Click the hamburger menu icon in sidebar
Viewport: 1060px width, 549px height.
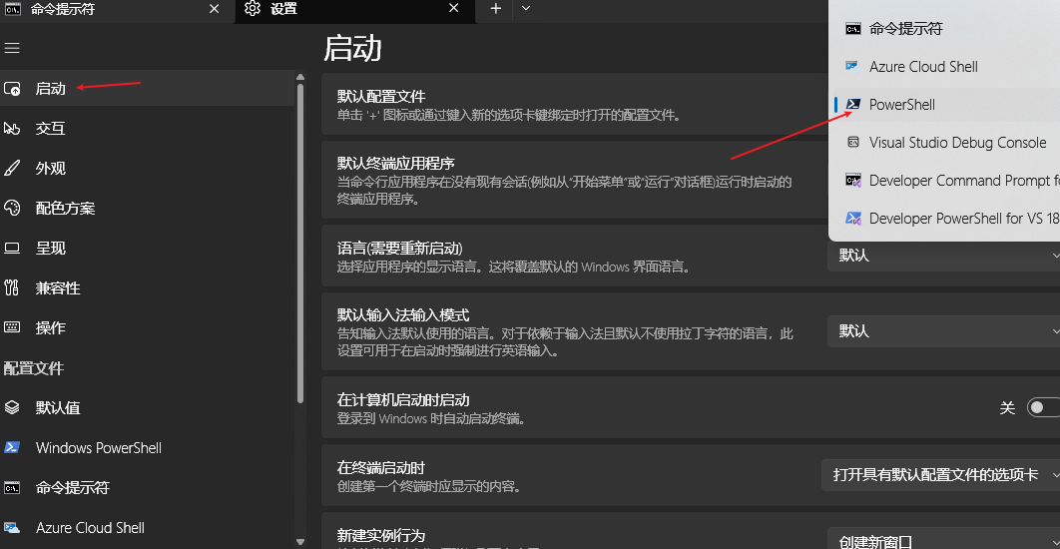[12, 48]
